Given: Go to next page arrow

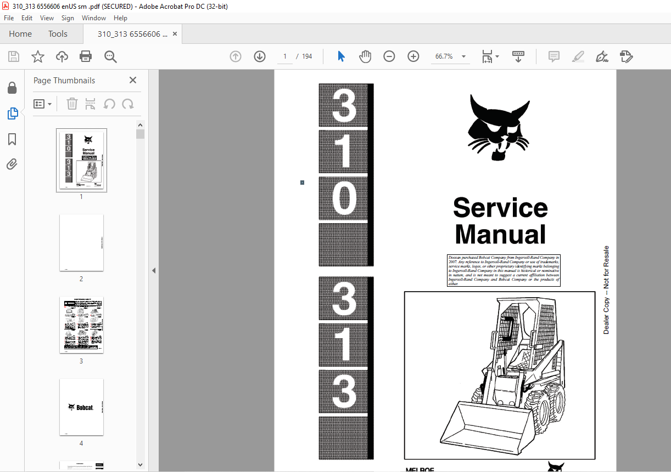Looking at the screenshot, I should [x=260, y=56].
